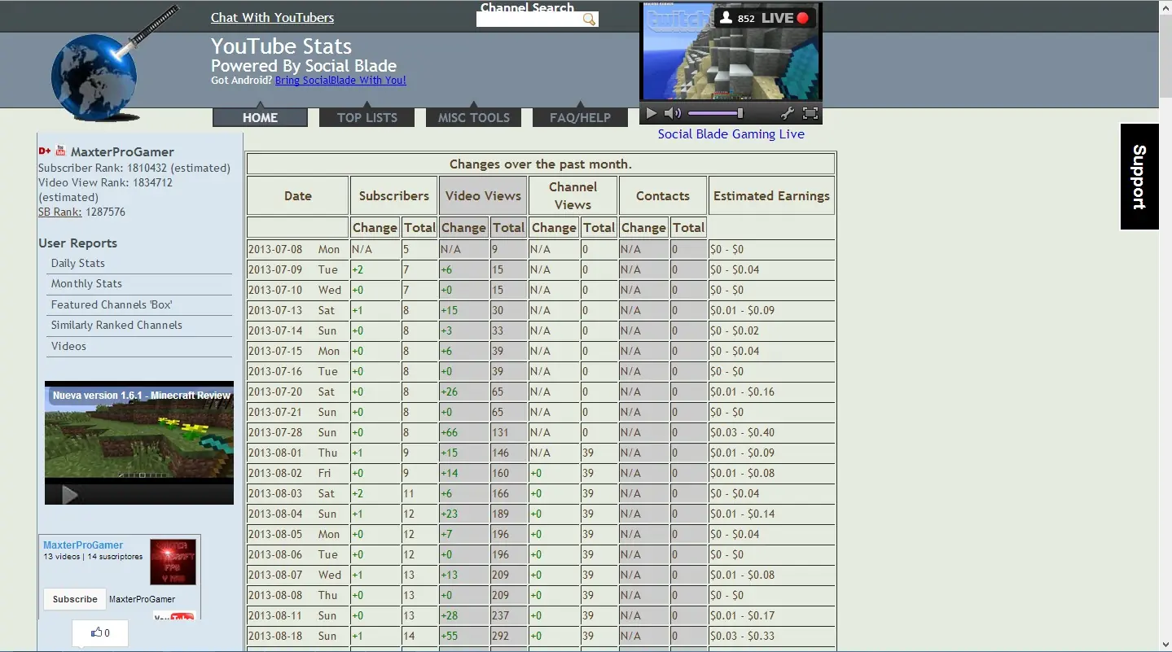This screenshot has width=1172, height=652.
Task: Click the YouTube Stats heading
Action: point(281,46)
